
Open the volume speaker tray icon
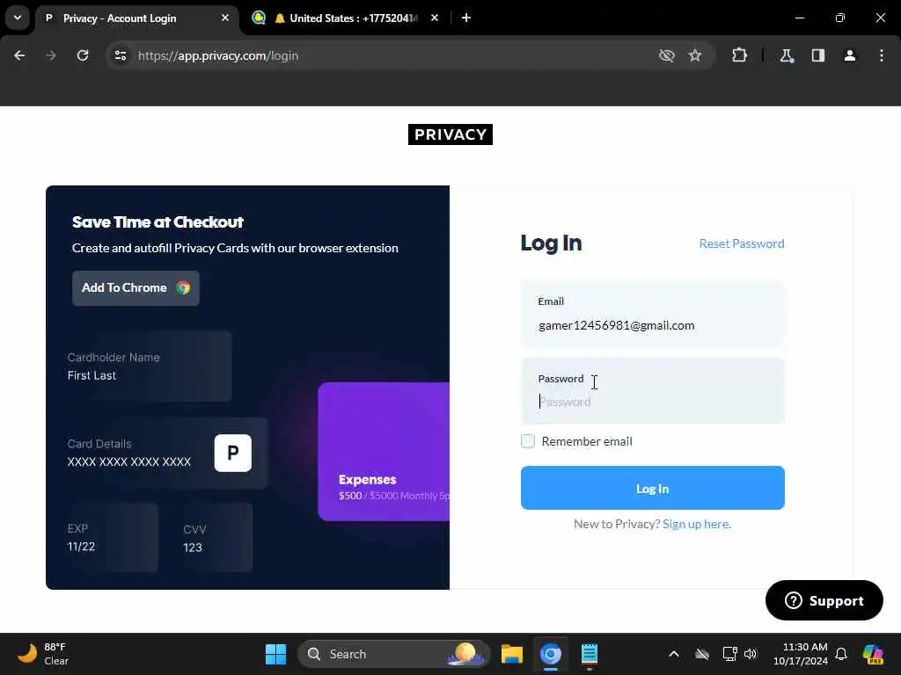pyautogui.click(x=751, y=654)
